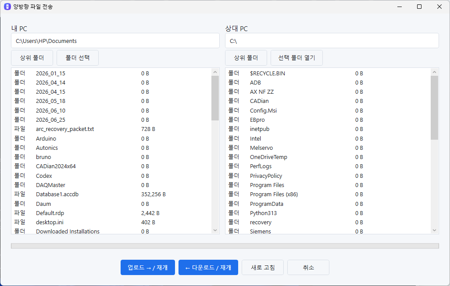Click down arrow of 상대 PC list scrollbar
The width and height of the screenshot is (450, 286).
(x=434, y=230)
